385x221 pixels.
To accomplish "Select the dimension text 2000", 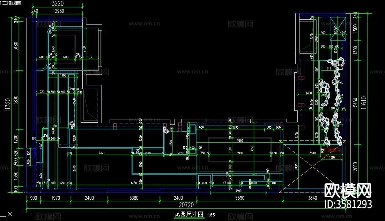I will 148,153.
